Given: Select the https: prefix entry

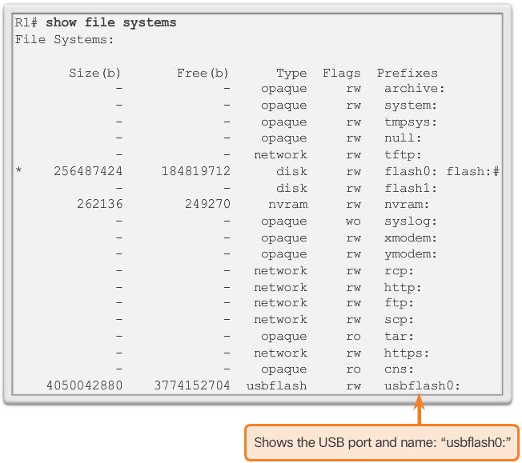Looking at the screenshot, I should 407,353.
